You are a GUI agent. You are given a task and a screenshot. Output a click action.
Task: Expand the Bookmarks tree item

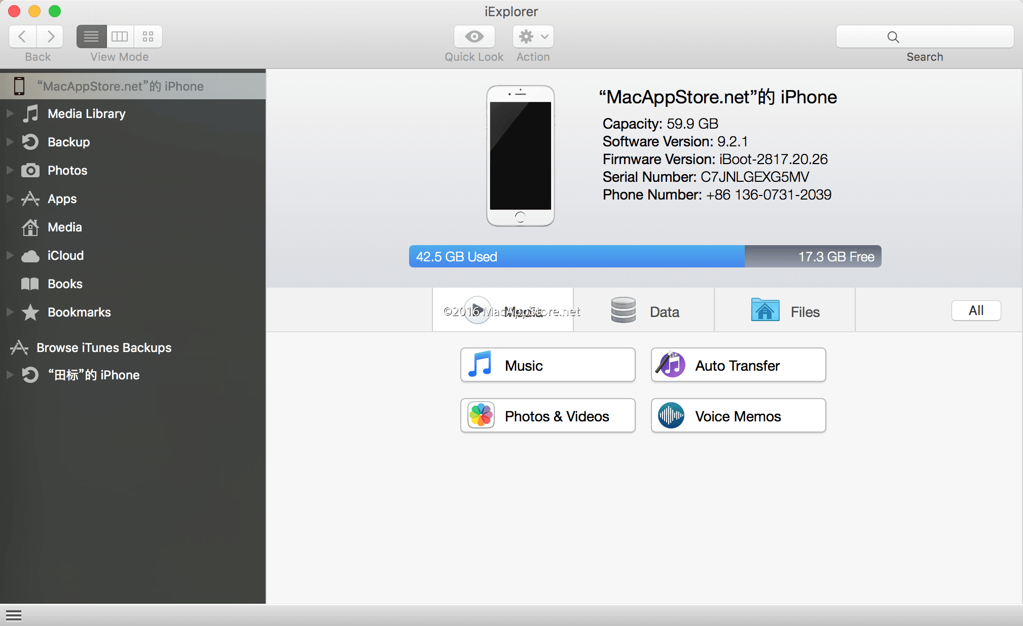coord(10,312)
